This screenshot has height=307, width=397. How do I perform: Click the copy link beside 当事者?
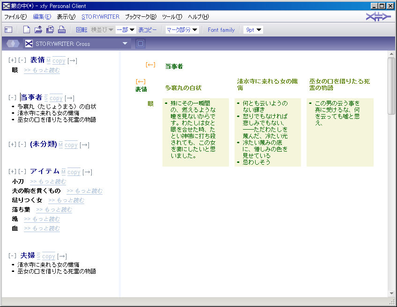56,98
